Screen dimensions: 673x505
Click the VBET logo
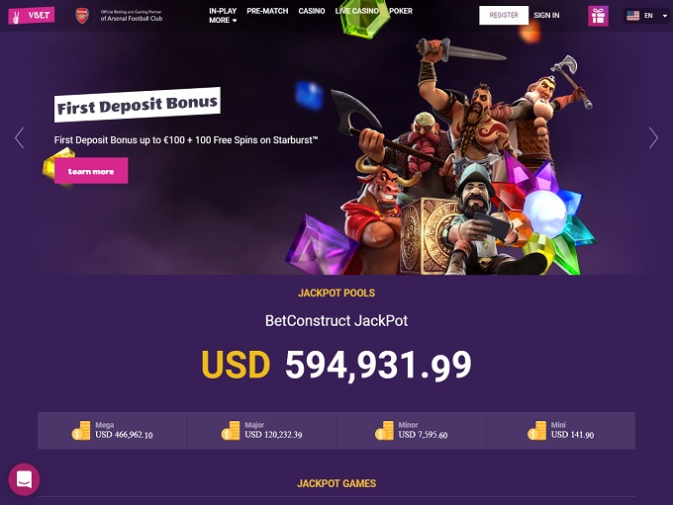pyautogui.click(x=32, y=16)
